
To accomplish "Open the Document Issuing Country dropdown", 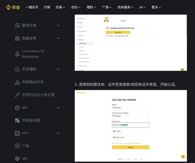I will [130, 116].
